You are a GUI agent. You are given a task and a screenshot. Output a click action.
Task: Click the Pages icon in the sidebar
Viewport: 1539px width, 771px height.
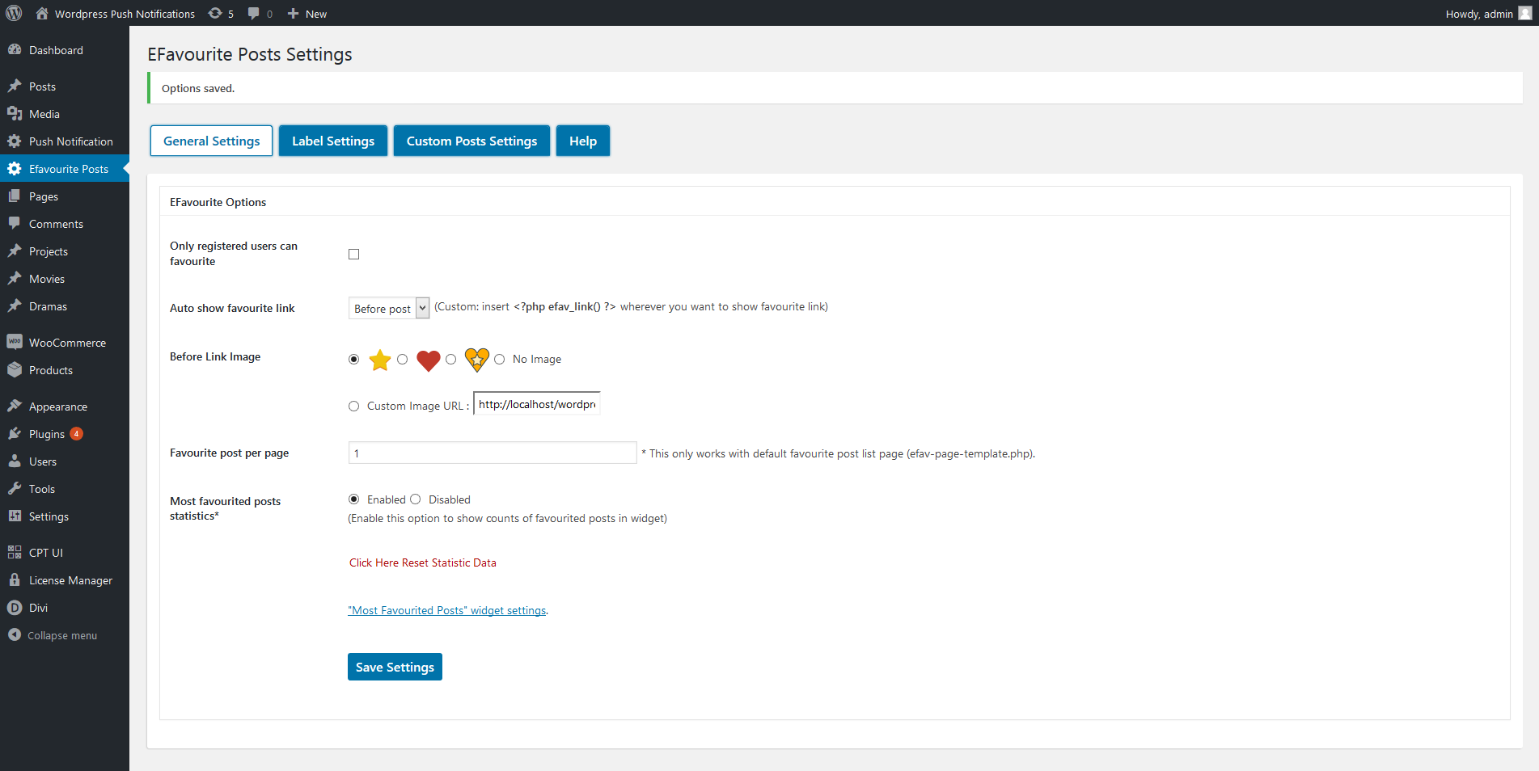pos(15,196)
